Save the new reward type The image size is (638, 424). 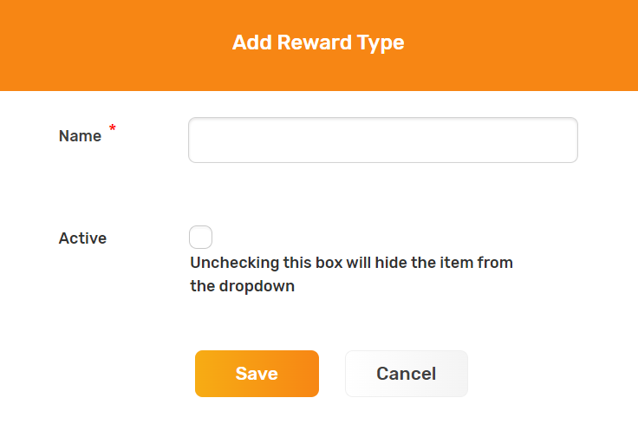(257, 374)
